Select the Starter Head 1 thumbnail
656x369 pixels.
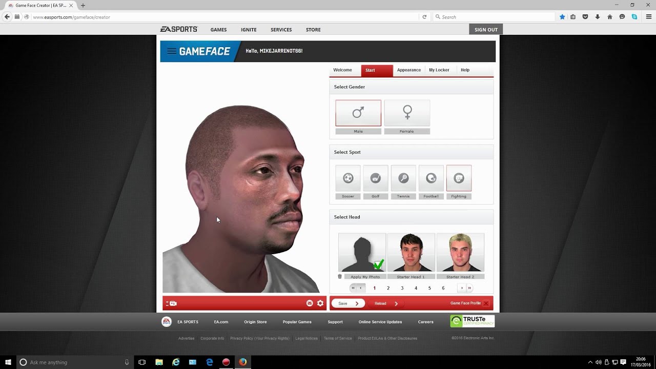[x=411, y=252]
